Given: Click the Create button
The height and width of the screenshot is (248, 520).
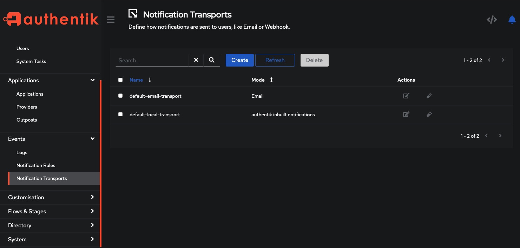Looking at the screenshot, I should (239, 60).
